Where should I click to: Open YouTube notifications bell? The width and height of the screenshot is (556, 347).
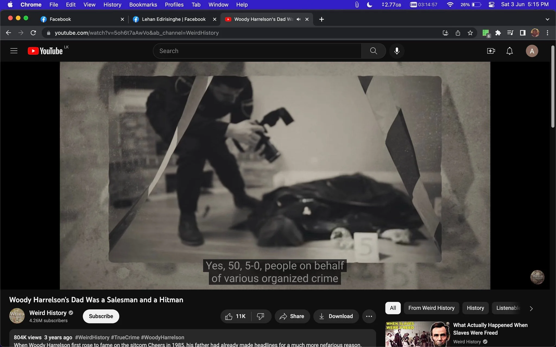point(510,51)
